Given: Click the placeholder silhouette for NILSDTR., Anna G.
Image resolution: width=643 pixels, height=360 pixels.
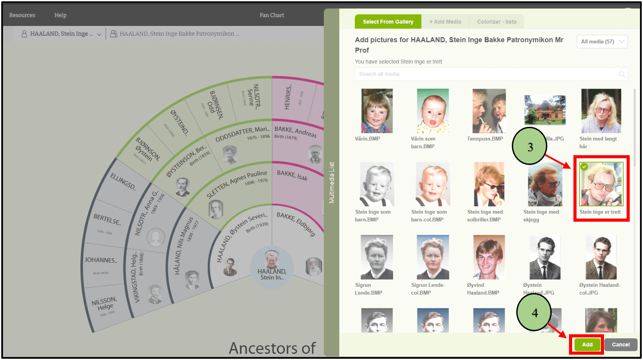Looking at the screenshot, I should click(155, 238).
